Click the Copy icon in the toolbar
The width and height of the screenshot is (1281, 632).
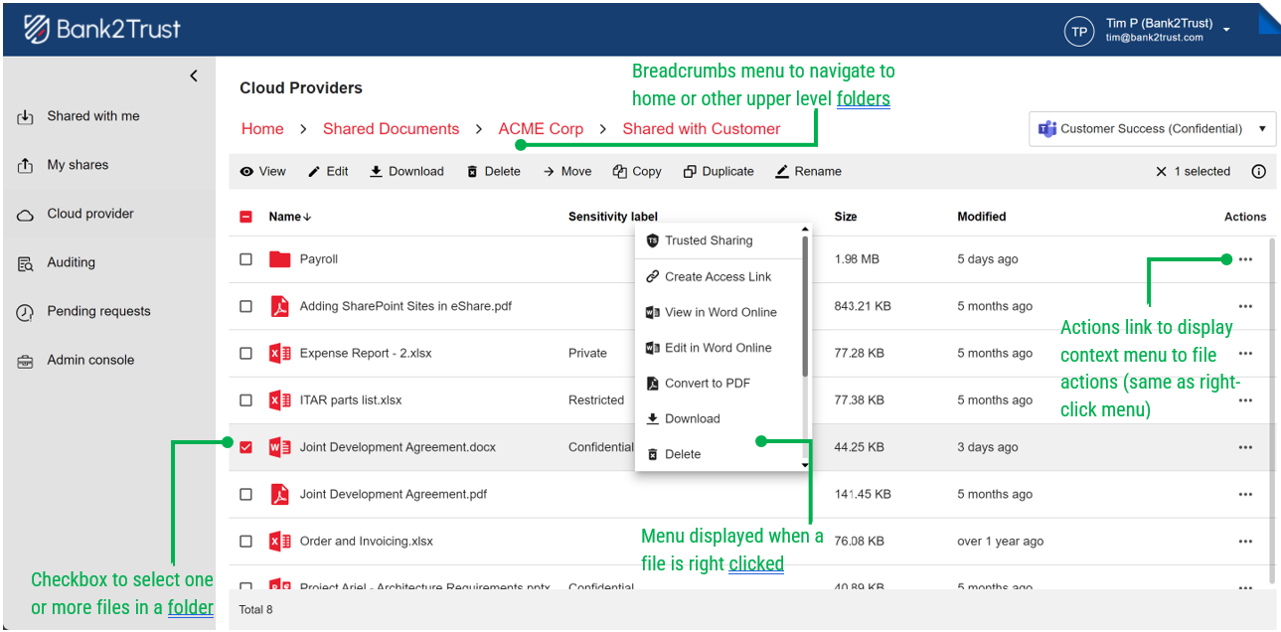[x=636, y=171]
